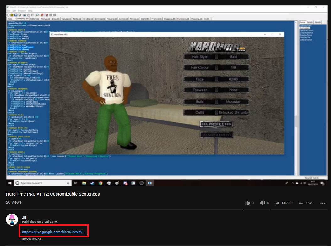
Task: Switch to the Missions.bb tab
Action: pos(197,19)
